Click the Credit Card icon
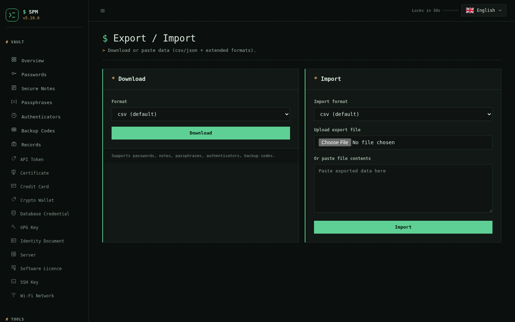The image size is (515, 322). point(14,186)
